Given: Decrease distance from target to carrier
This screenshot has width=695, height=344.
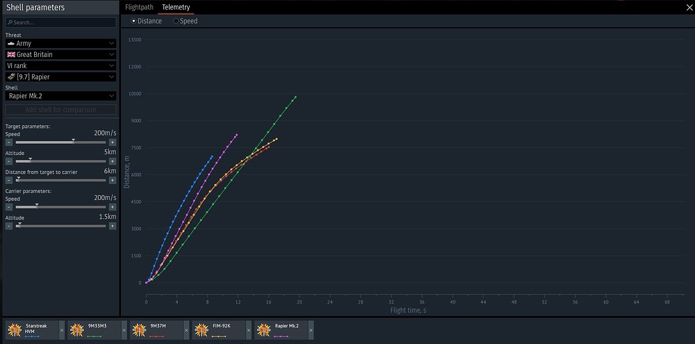Looking at the screenshot, I should (x=9, y=181).
